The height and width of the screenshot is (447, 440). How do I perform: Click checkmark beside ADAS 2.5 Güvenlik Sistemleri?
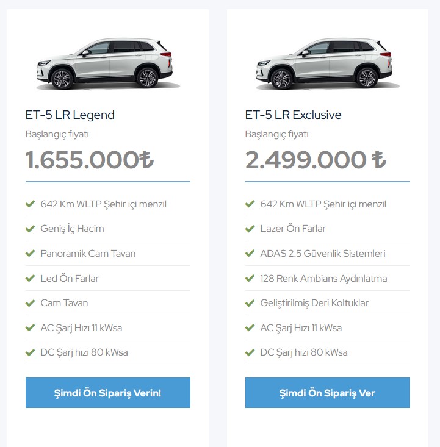pyautogui.click(x=250, y=254)
